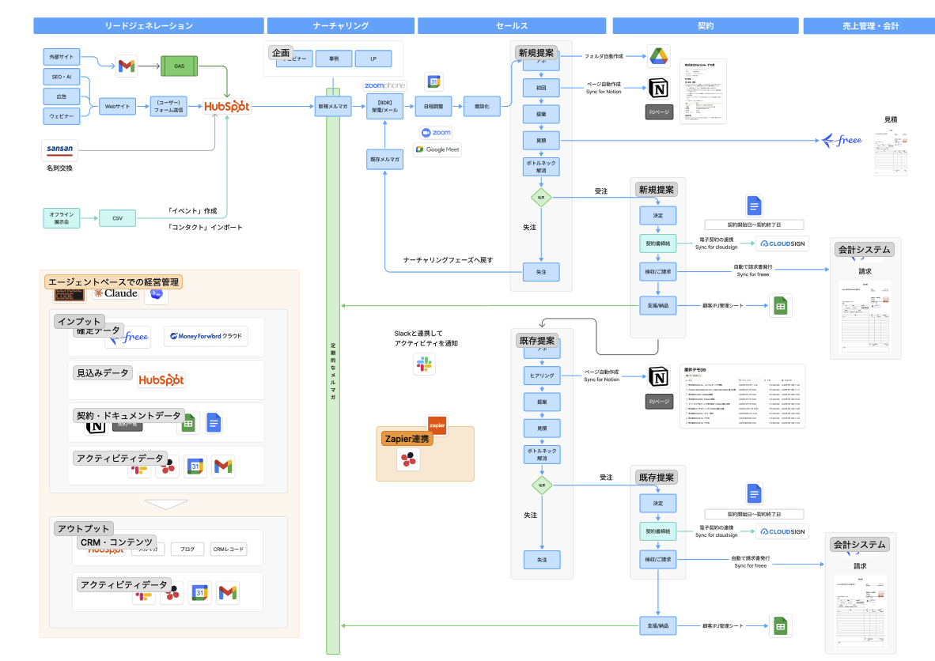
Task: Click the フォーム送信 node
Action: [x=168, y=107]
